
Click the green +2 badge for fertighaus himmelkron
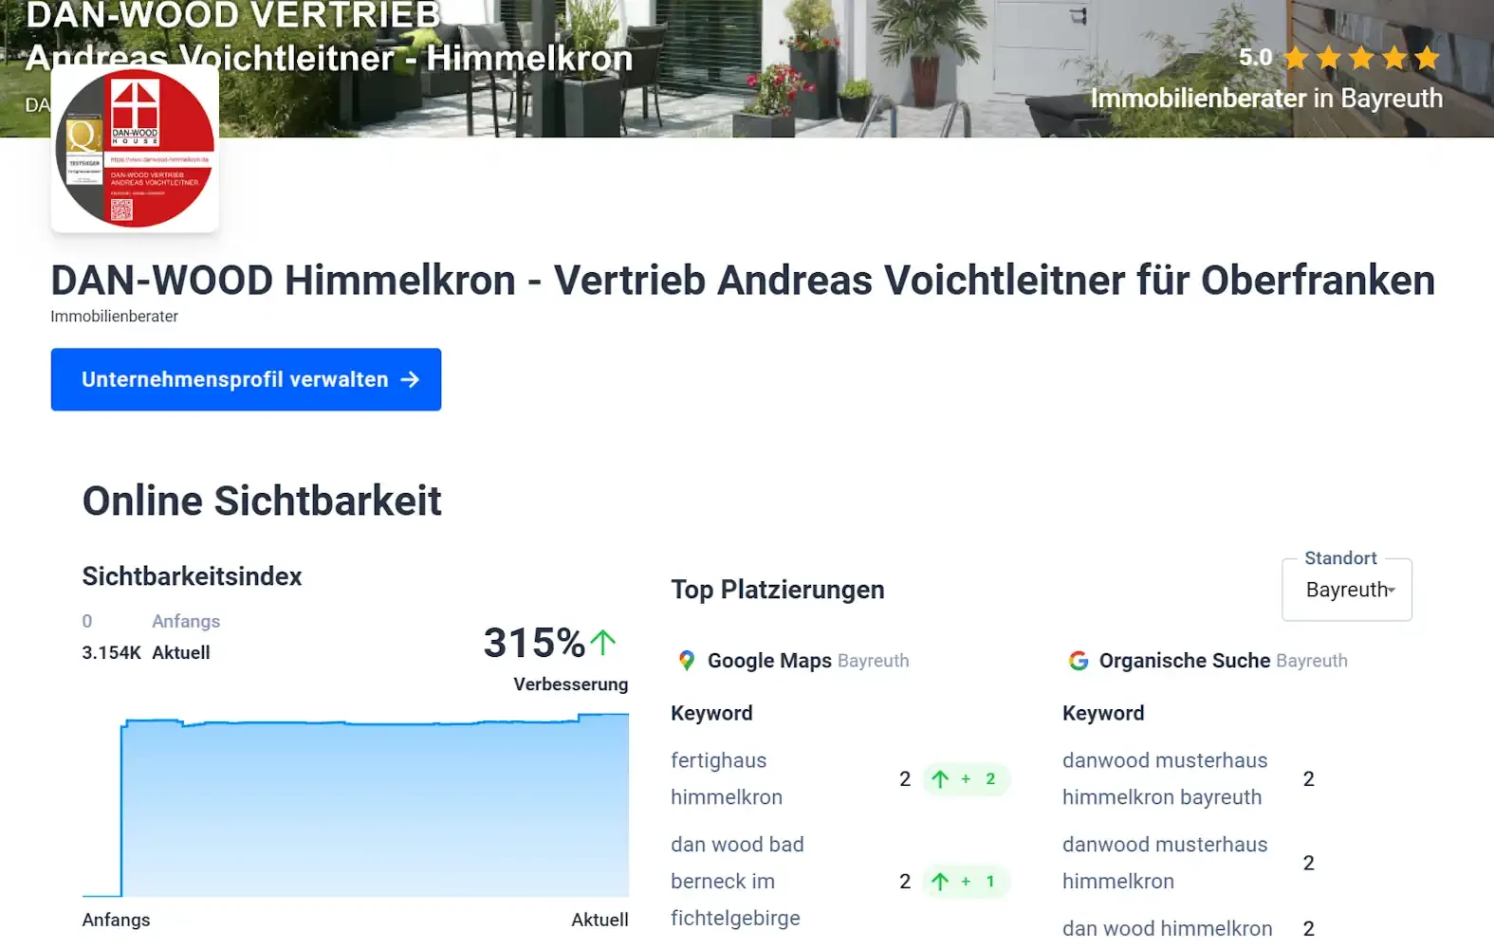[967, 779]
